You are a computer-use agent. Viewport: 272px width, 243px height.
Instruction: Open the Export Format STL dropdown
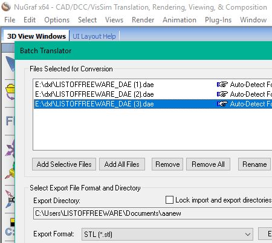click(x=167, y=234)
